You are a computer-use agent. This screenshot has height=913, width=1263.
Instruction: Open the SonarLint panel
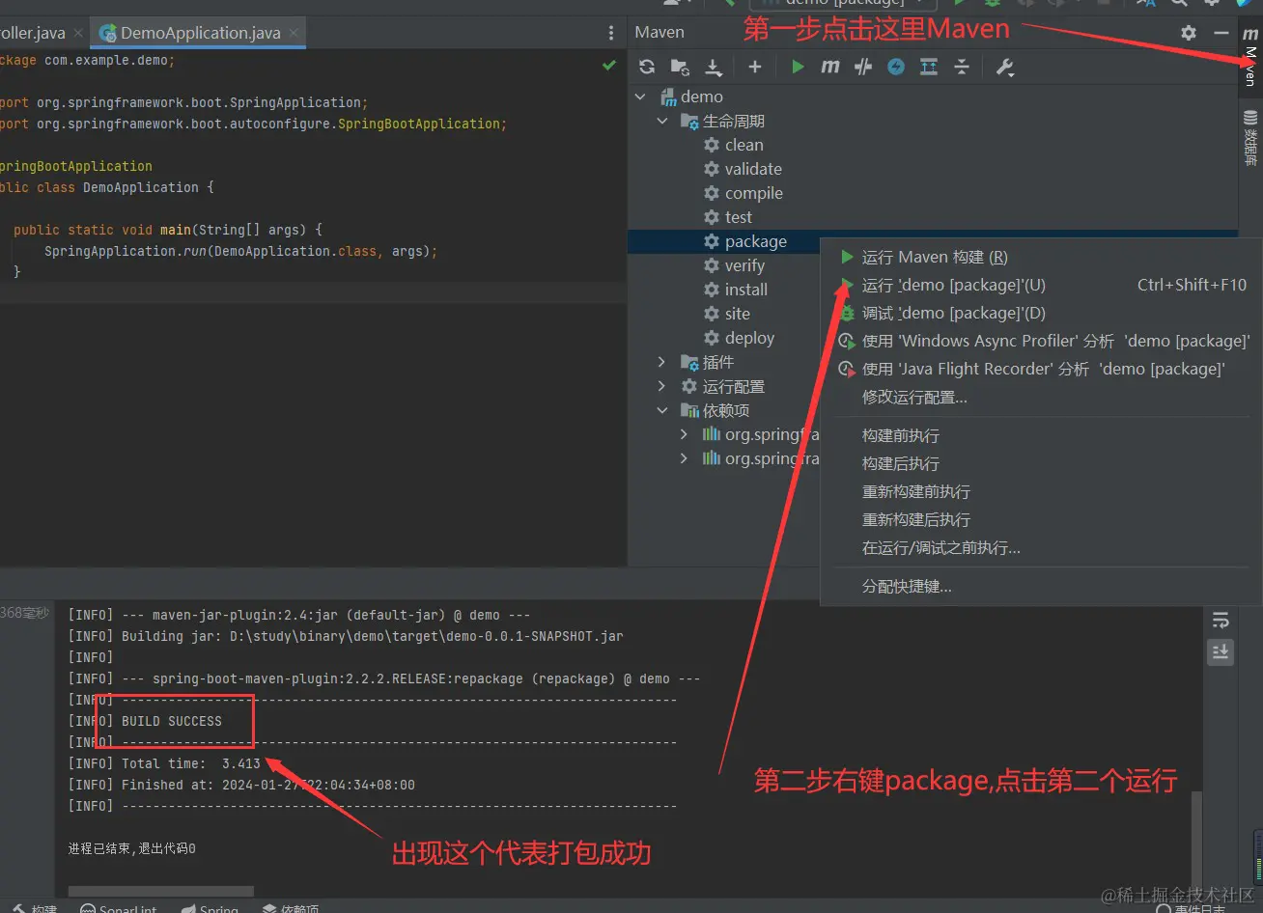pos(119,907)
